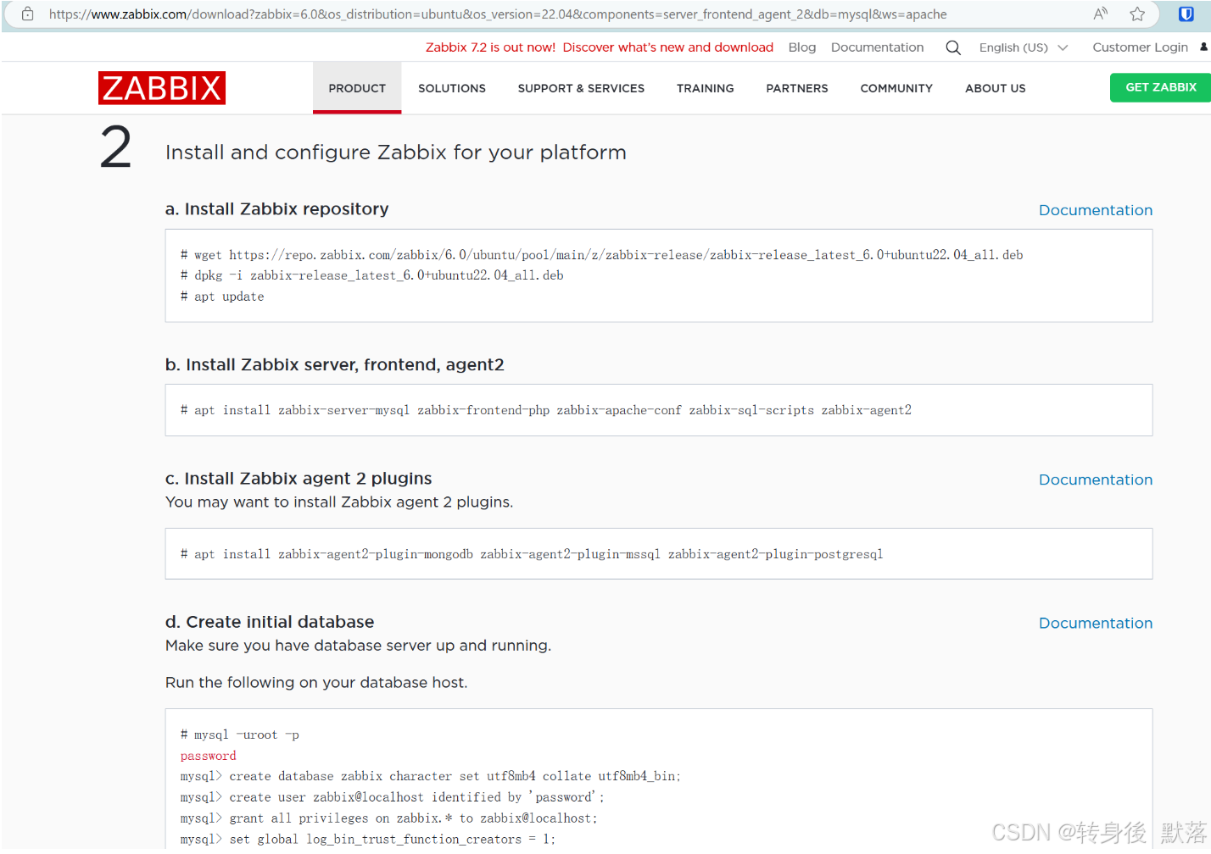This screenshot has width=1211, height=854.
Task: Click heading d. Create initial database
Action: 270,622
